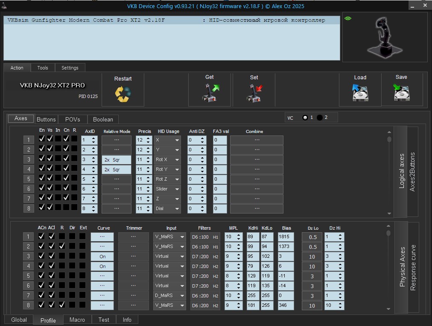Open the Response curve side tab
Screen dimensions: 432x326
click(x=413, y=267)
